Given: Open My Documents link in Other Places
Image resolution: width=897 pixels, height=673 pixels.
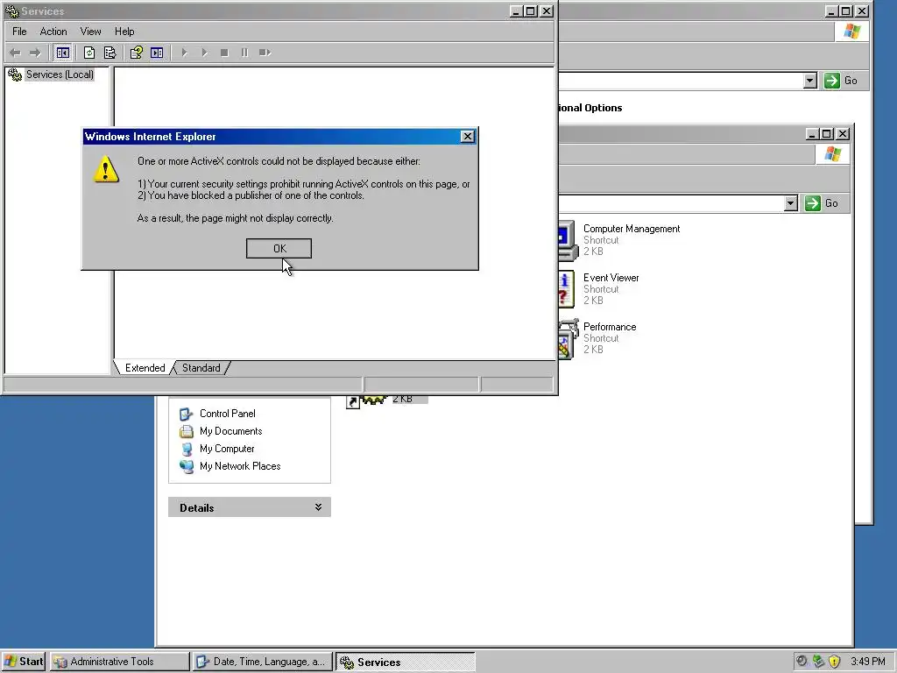Looking at the screenshot, I should [230, 431].
